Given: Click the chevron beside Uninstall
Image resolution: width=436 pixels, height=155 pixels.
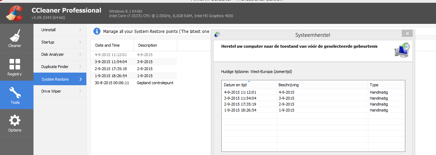Looking at the screenshot, I should pos(80,30).
